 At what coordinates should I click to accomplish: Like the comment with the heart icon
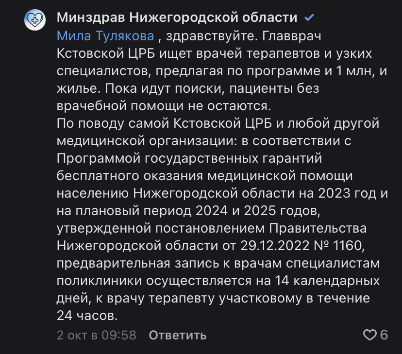(x=370, y=335)
